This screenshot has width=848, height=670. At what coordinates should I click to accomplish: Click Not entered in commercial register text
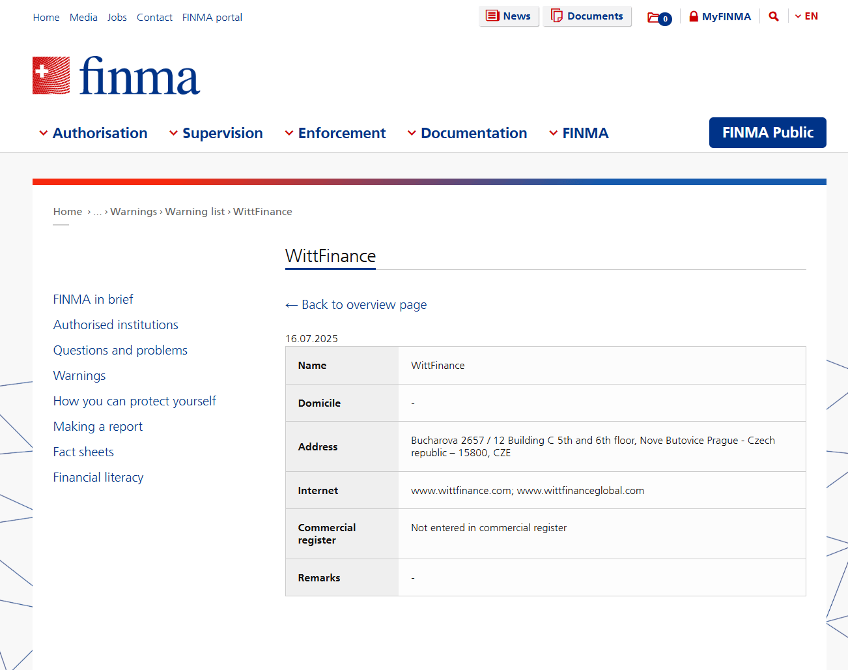pos(488,528)
